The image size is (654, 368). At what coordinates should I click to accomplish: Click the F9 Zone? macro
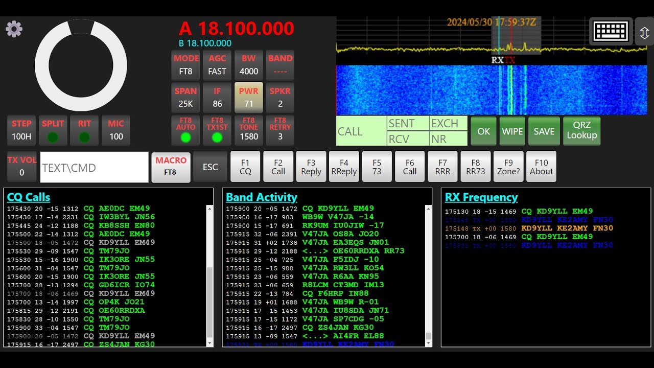coord(508,167)
